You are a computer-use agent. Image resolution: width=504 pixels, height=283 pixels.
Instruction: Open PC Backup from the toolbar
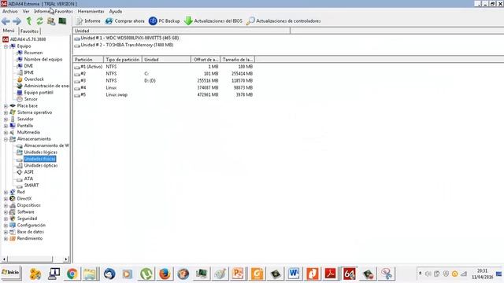(x=165, y=21)
